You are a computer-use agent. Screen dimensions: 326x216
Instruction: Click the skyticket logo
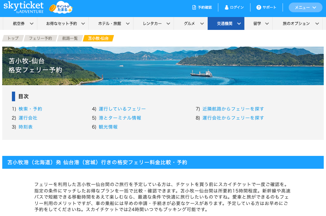coord(23,7)
